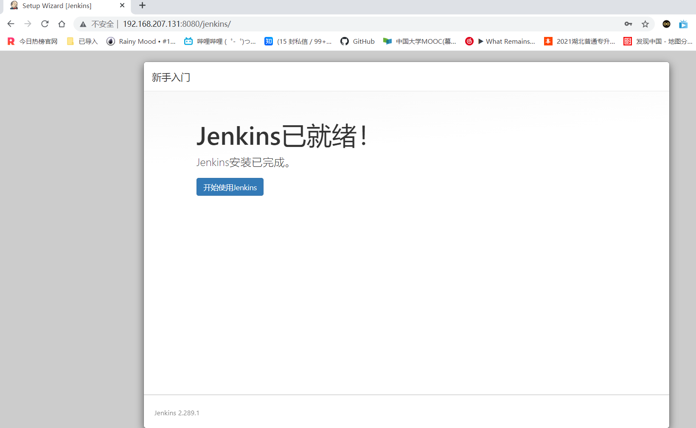Open the blue TV extension icon

683,24
